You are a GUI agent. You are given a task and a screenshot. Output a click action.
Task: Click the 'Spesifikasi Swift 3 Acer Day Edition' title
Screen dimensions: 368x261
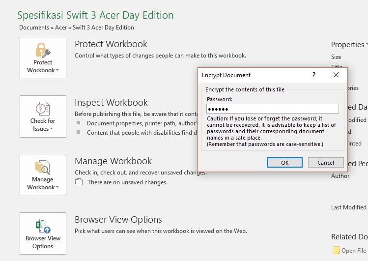tap(95, 15)
